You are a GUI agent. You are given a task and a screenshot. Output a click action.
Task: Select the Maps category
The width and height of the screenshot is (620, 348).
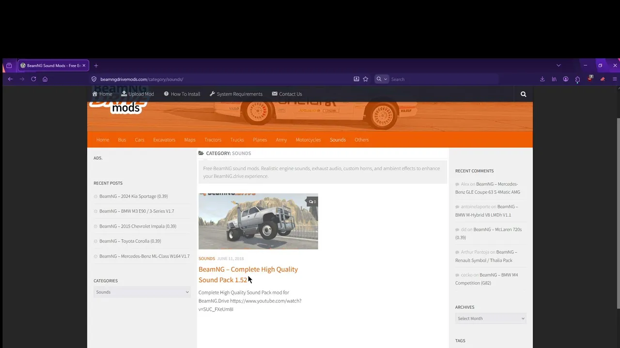(x=190, y=140)
